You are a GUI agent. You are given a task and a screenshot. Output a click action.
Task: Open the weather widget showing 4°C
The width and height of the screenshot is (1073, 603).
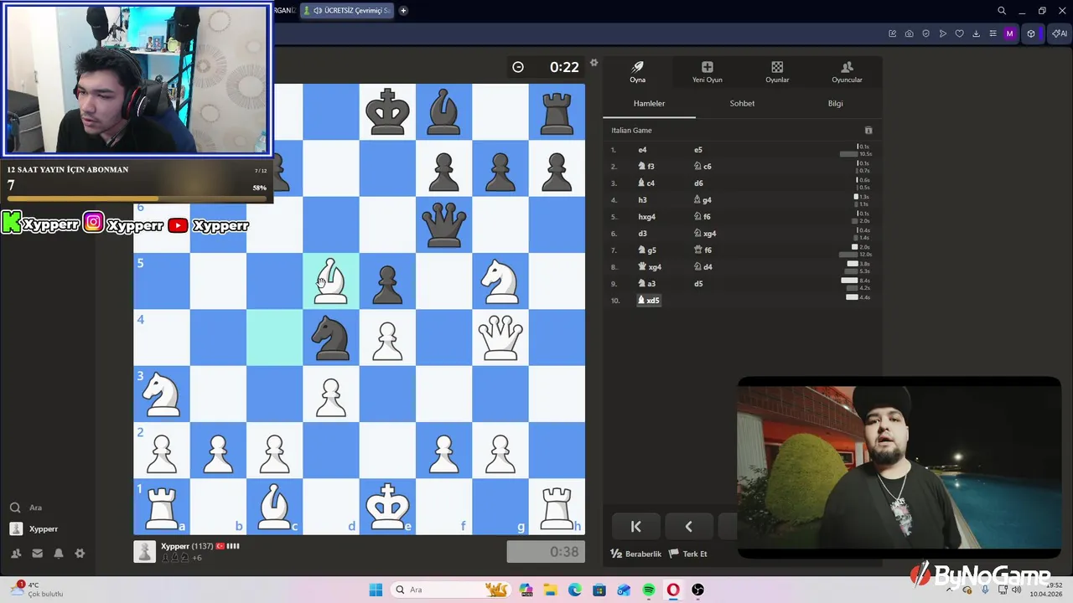click(38, 589)
